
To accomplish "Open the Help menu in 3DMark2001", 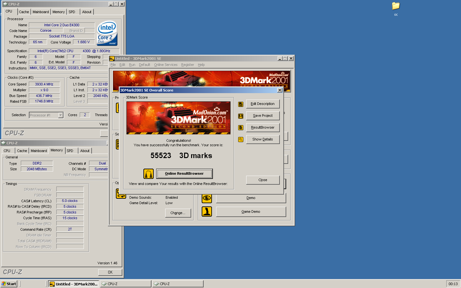I will tap(201, 65).
